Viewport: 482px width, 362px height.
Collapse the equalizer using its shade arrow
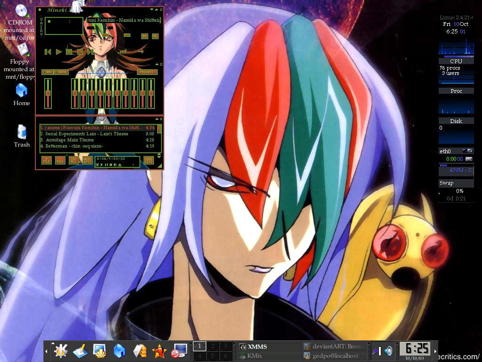tap(156, 64)
